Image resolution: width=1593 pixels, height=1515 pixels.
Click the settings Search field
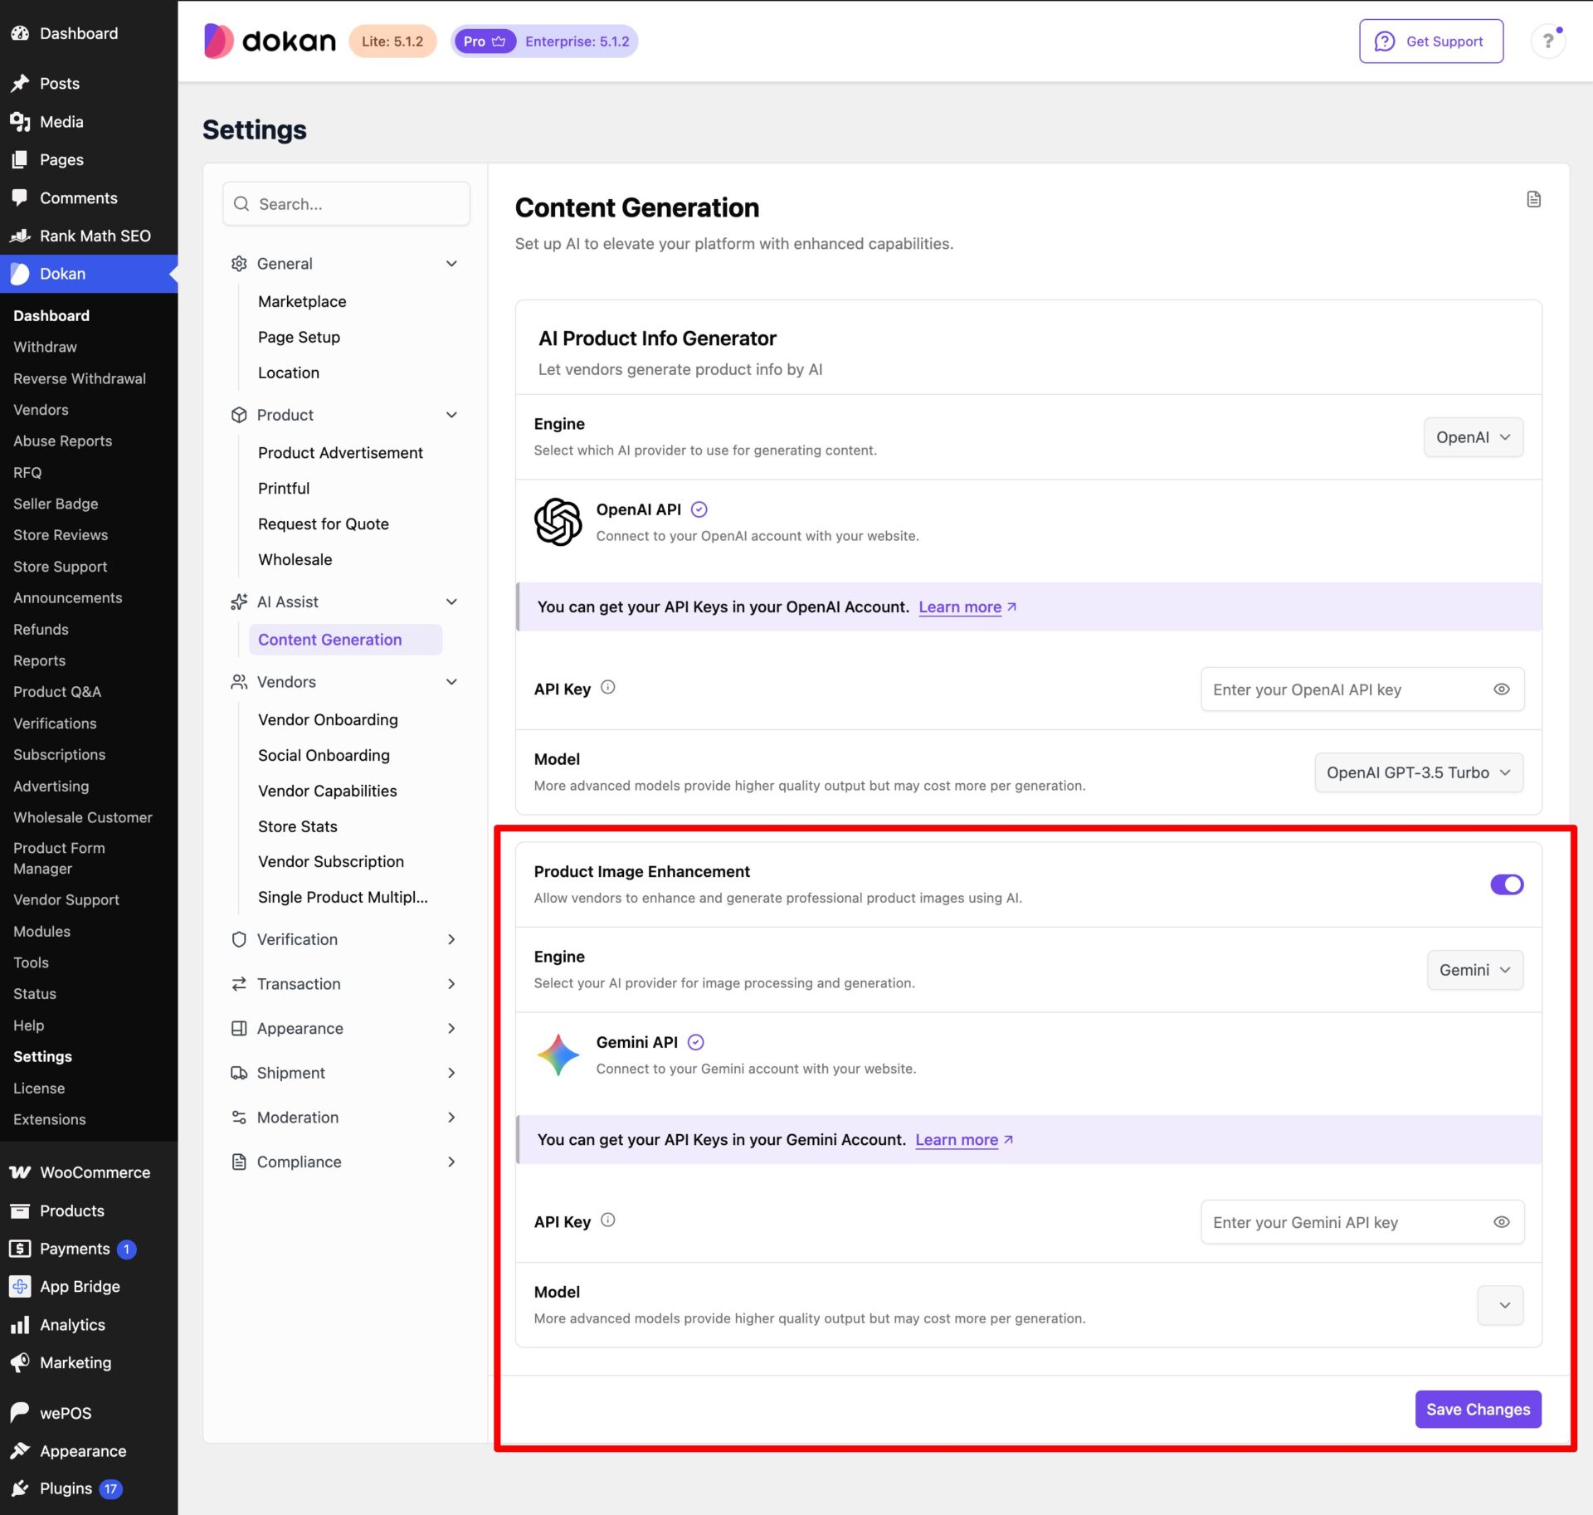[346, 203]
